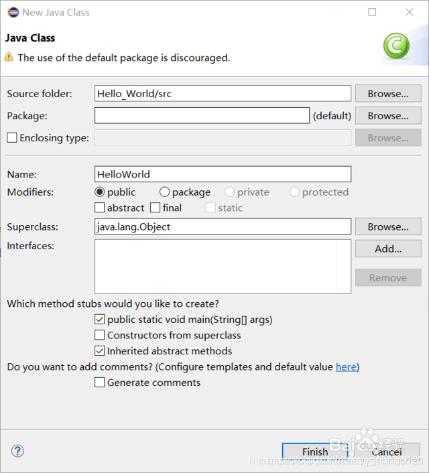This screenshot has height=473, width=429.
Task: Select the public modifier radio button
Action: (x=100, y=192)
